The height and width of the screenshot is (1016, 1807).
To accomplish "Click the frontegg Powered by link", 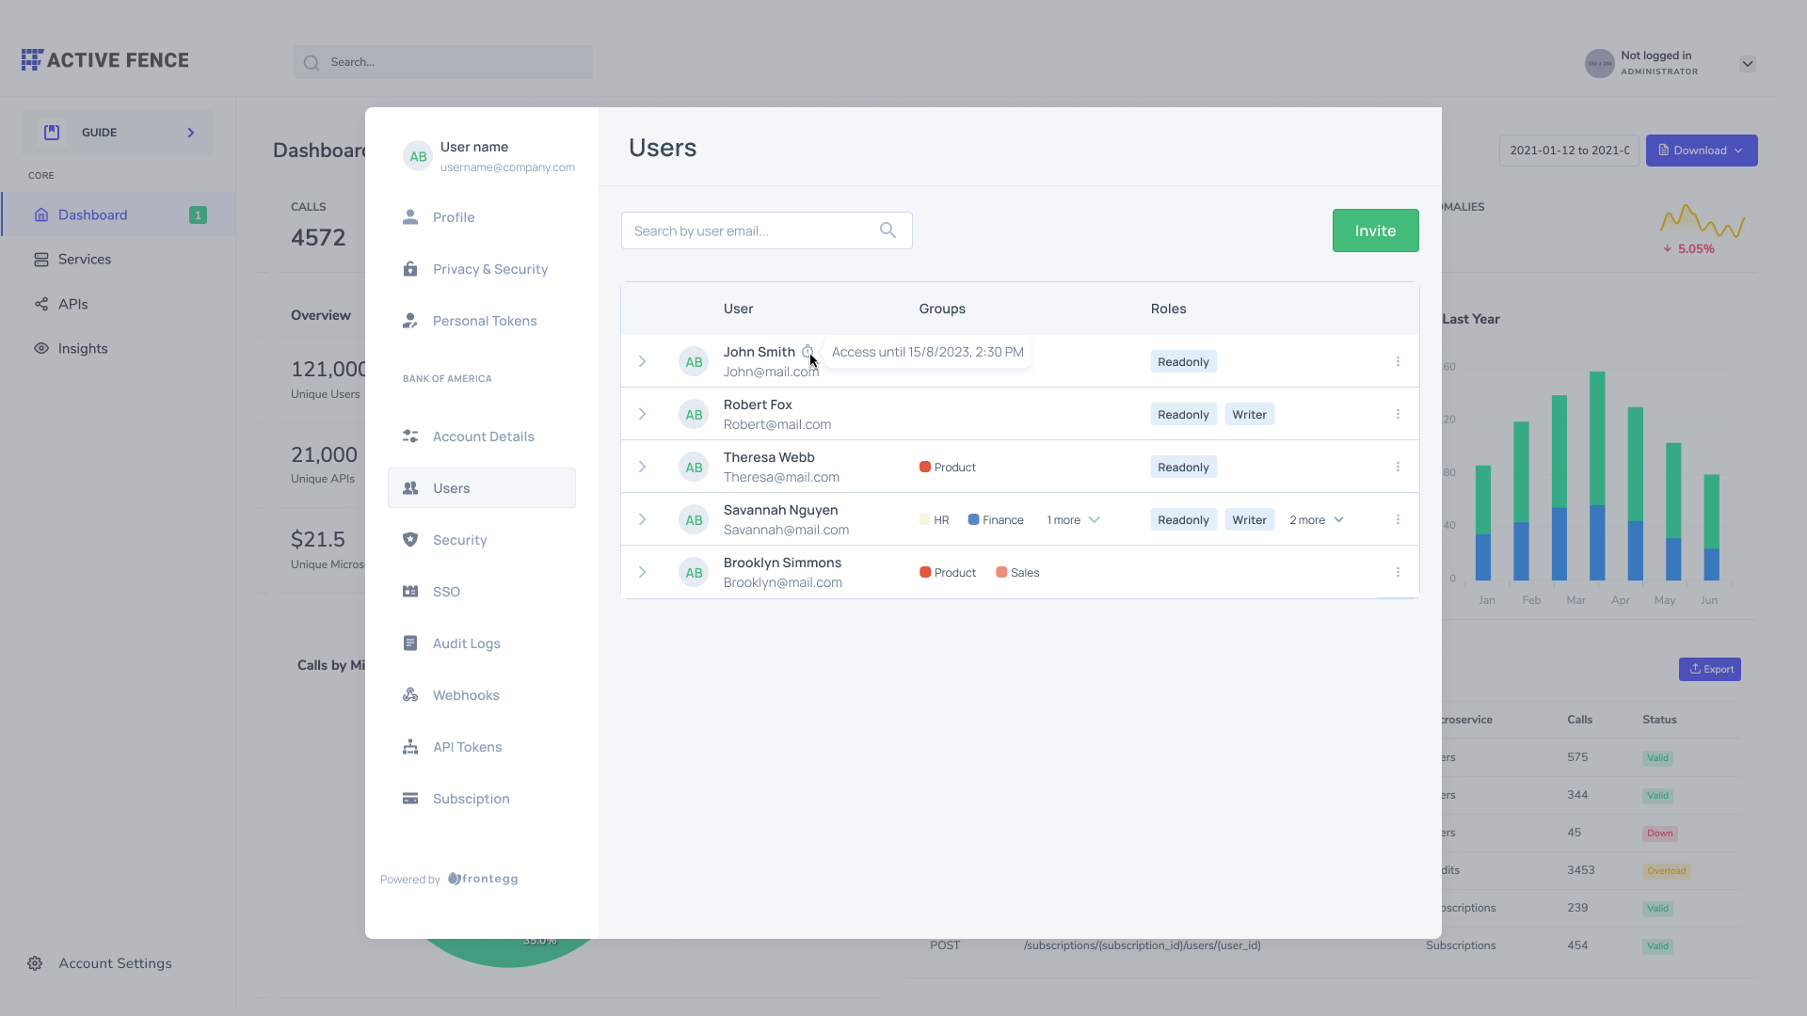I will click(483, 879).
